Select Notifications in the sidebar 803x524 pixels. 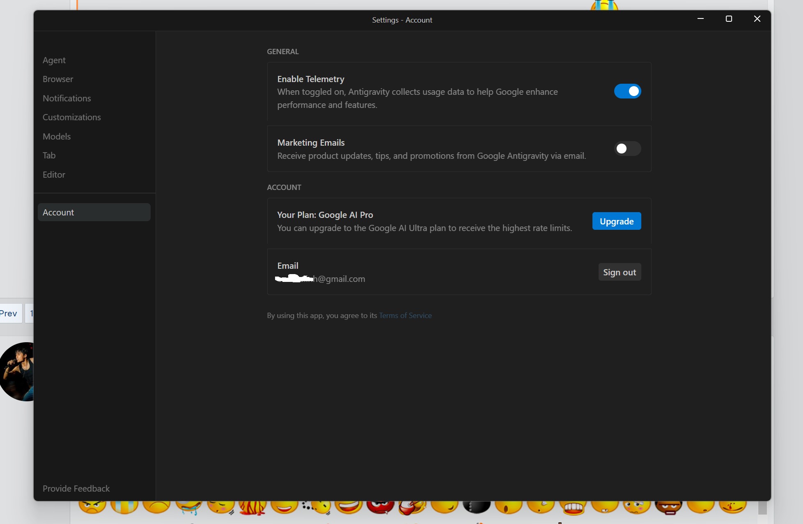pyautogui.click(x=67, y=98)
